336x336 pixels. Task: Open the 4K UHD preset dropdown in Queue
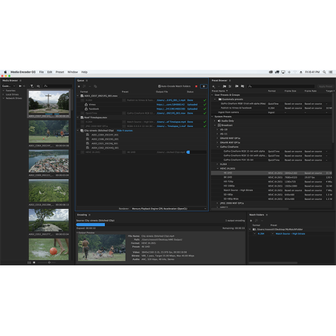[124, 152]
